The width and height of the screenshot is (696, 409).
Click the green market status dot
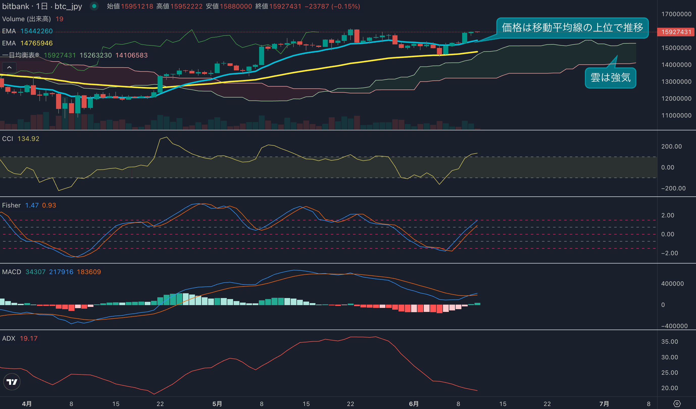point(94,6)
